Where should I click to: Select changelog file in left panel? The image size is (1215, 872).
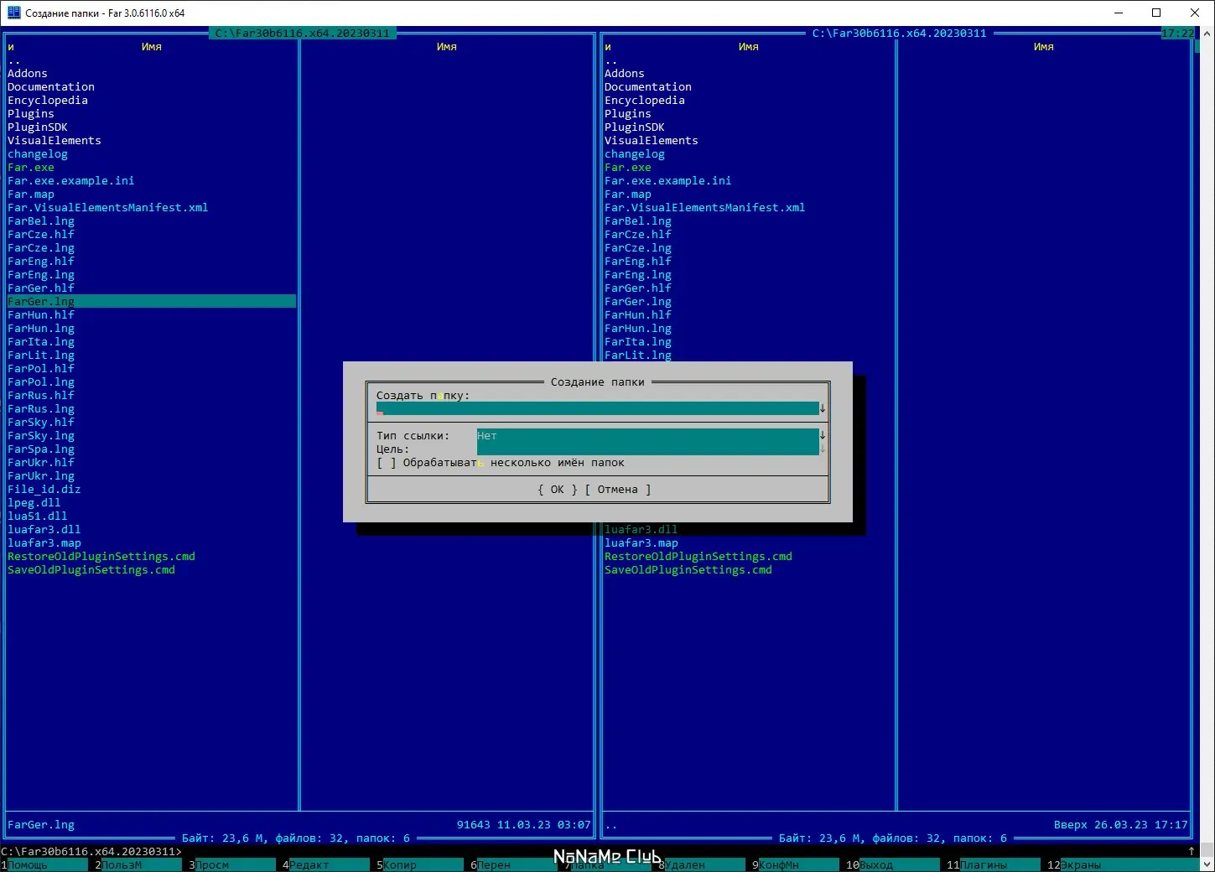click(38, 154)
